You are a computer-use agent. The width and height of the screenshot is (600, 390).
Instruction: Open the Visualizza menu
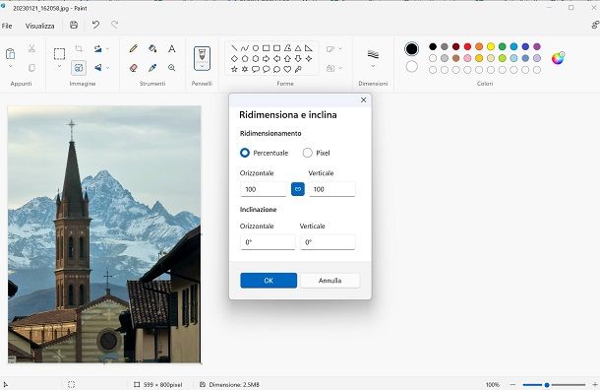click(x=39, y=26)
